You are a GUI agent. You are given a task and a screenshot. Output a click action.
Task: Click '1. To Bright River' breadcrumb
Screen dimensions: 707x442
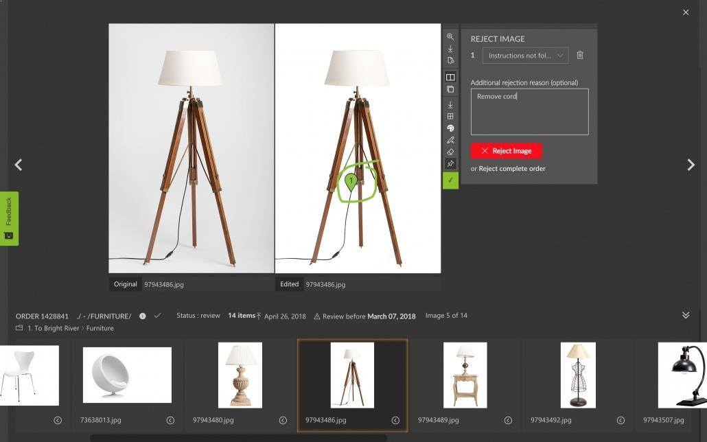click(x=54, y=328)
